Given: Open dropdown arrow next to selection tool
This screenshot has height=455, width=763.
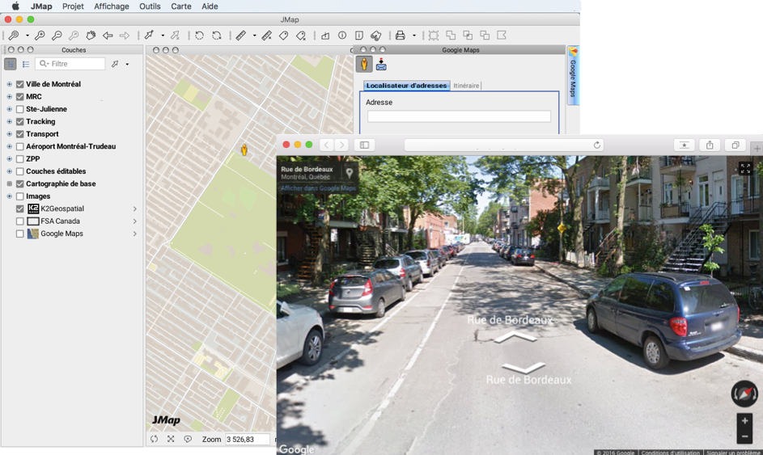Looking at the screenshot, I should [163, 36].
